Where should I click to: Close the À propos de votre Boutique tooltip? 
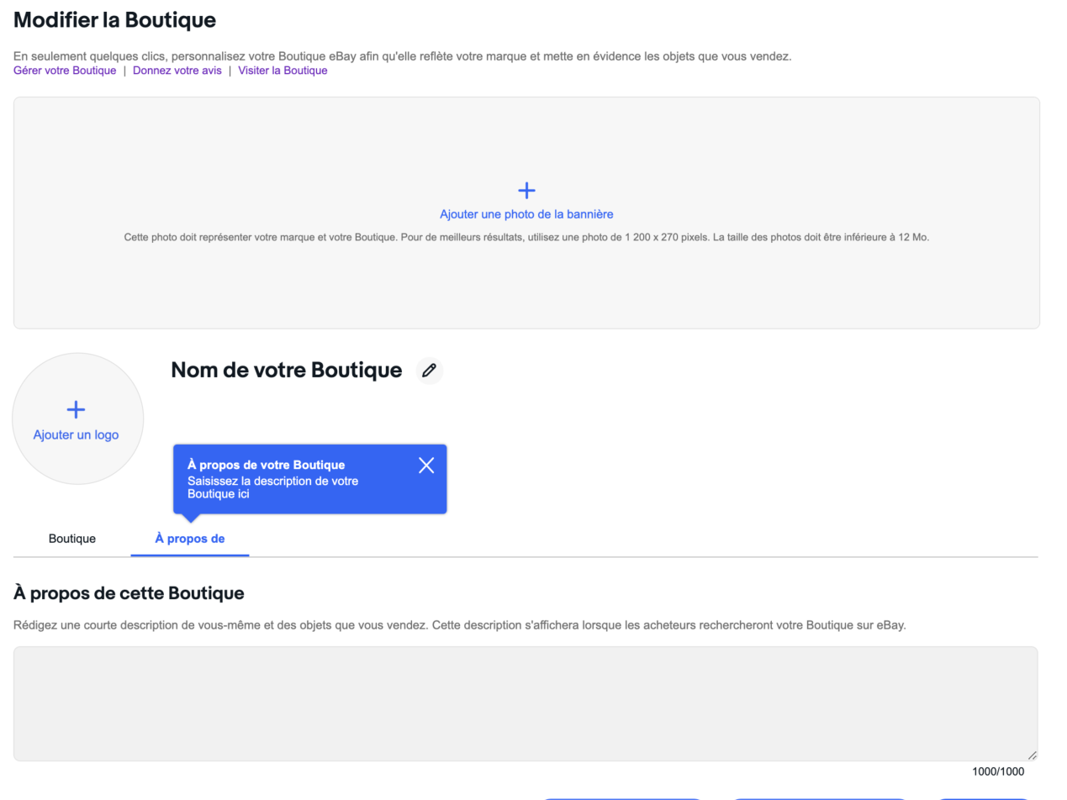click(426, 466)
